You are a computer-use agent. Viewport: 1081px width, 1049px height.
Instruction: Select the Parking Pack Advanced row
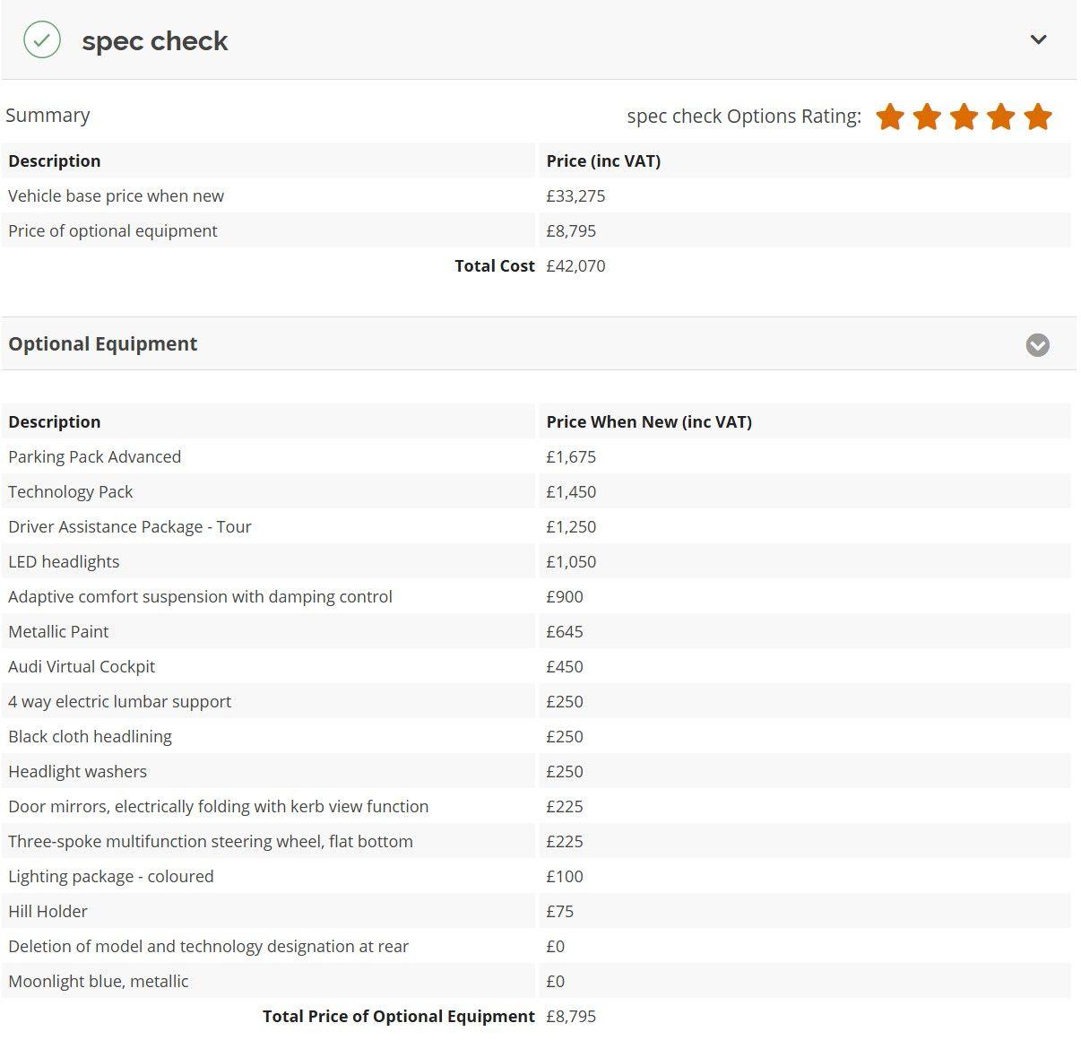click(94, 456)
